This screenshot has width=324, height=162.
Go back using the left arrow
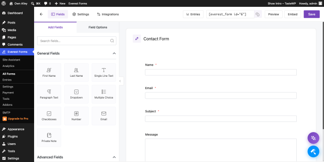tap(41, 14)
